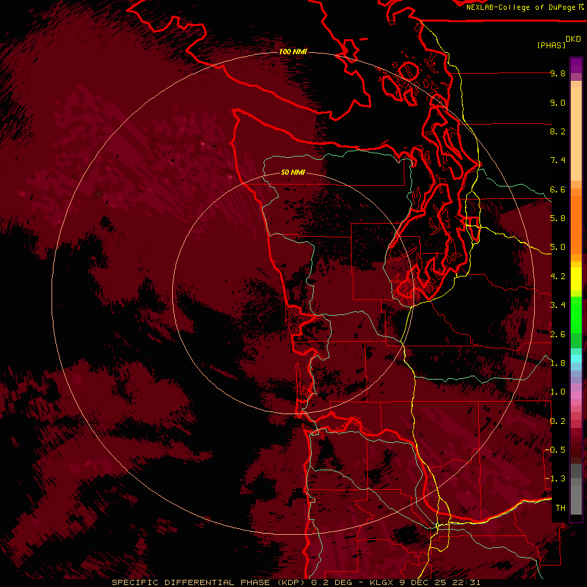Select the 9.0 value on the color scale

[558, 102]
